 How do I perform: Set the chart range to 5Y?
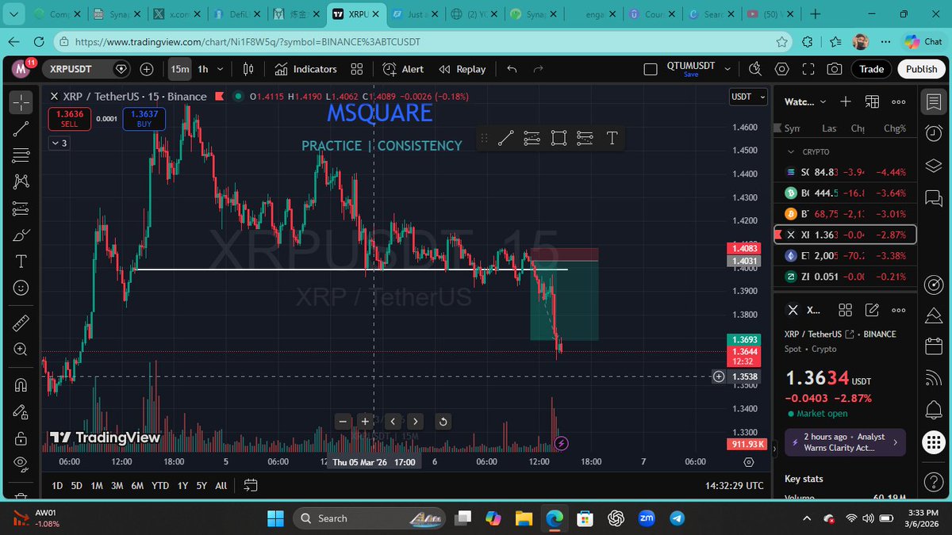pyautogui.click(x=202, y=485)
